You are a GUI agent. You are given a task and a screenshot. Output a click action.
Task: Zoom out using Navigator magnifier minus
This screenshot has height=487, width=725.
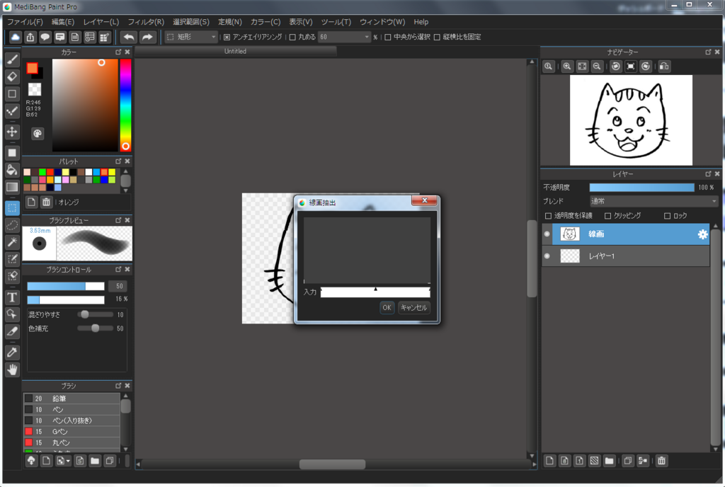(x=597, y=66)
